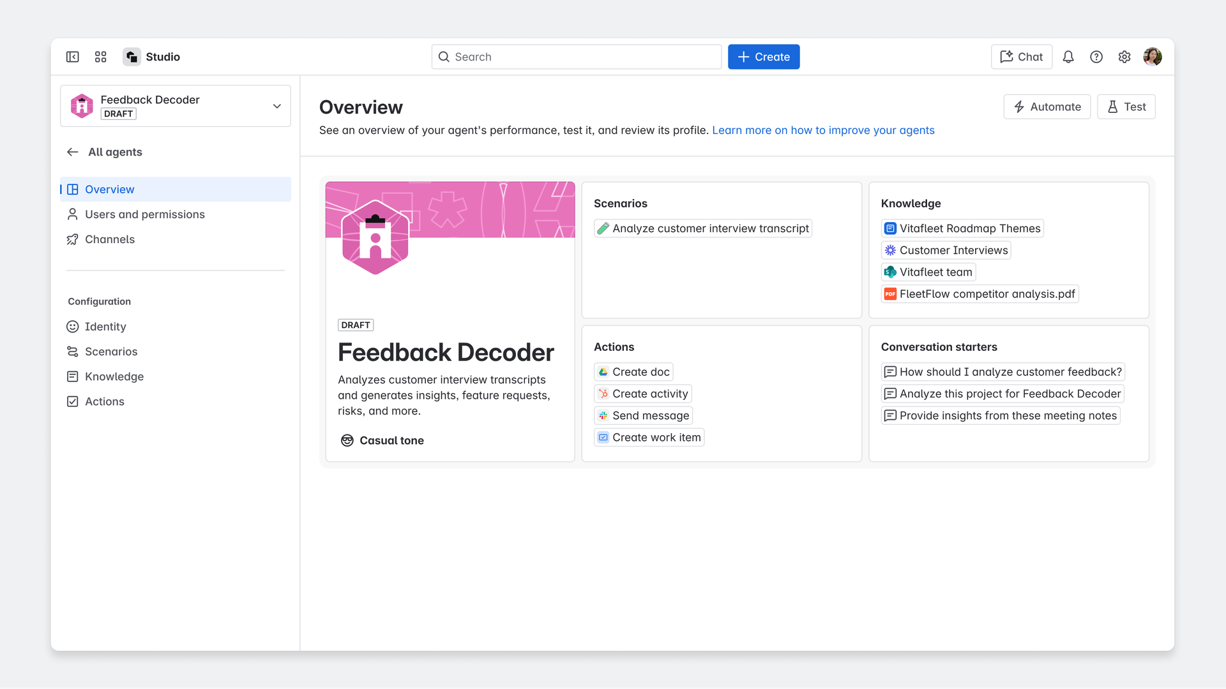1226x689 pixels.
Task: Click the large agent avatar on profile card
Action: click(x=375, y=237)
